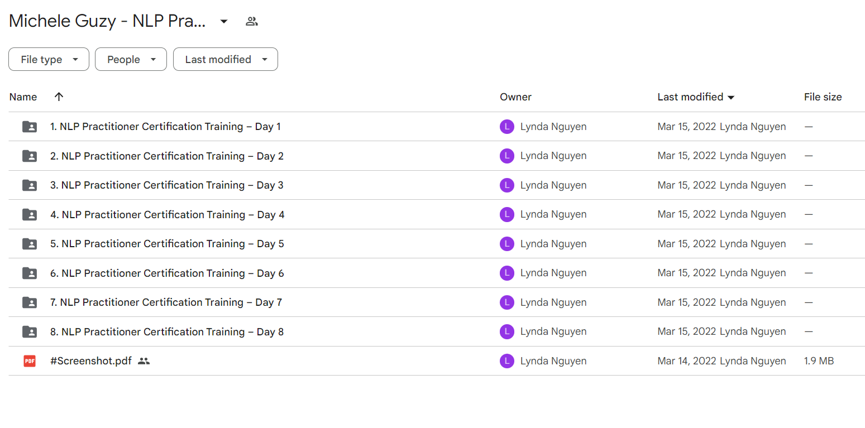
Task: Select '6. NLP Practitioner Certification Training – Day 6'
Action: tap(167, 273)
